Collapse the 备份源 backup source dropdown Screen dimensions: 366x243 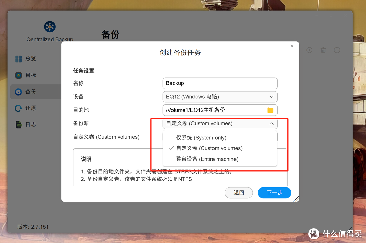pos(220,124)
